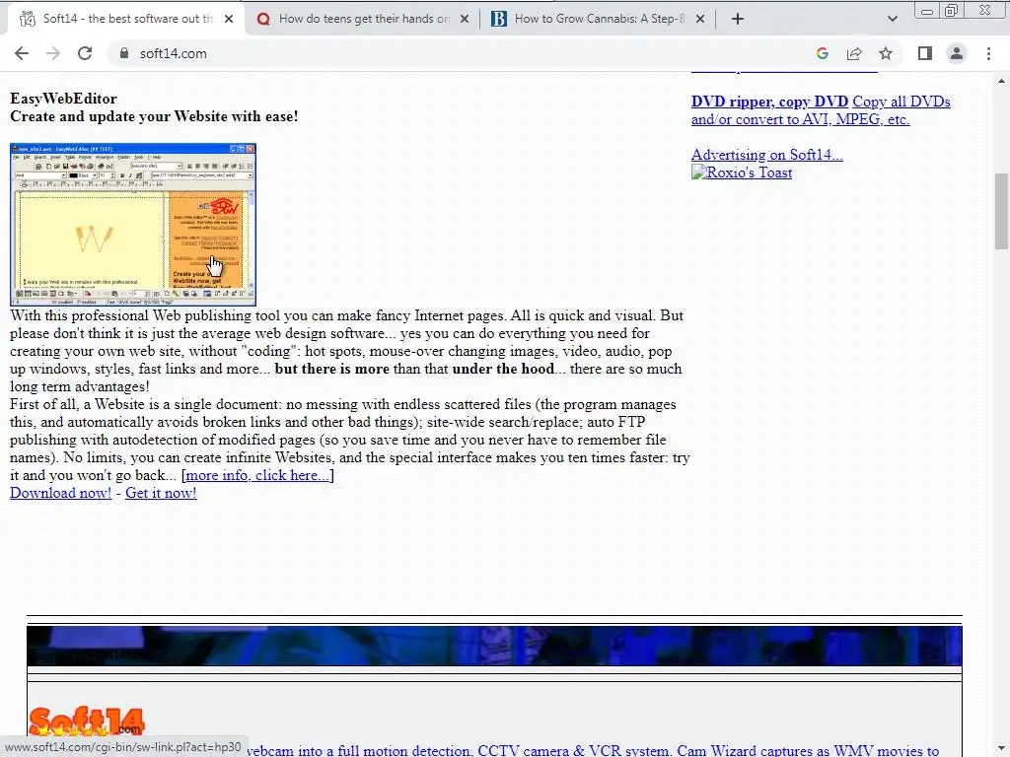Open 'Advertising on Soft14...' link
Viewport: 1010px width, 757px height.
click(x=766, y=155)
